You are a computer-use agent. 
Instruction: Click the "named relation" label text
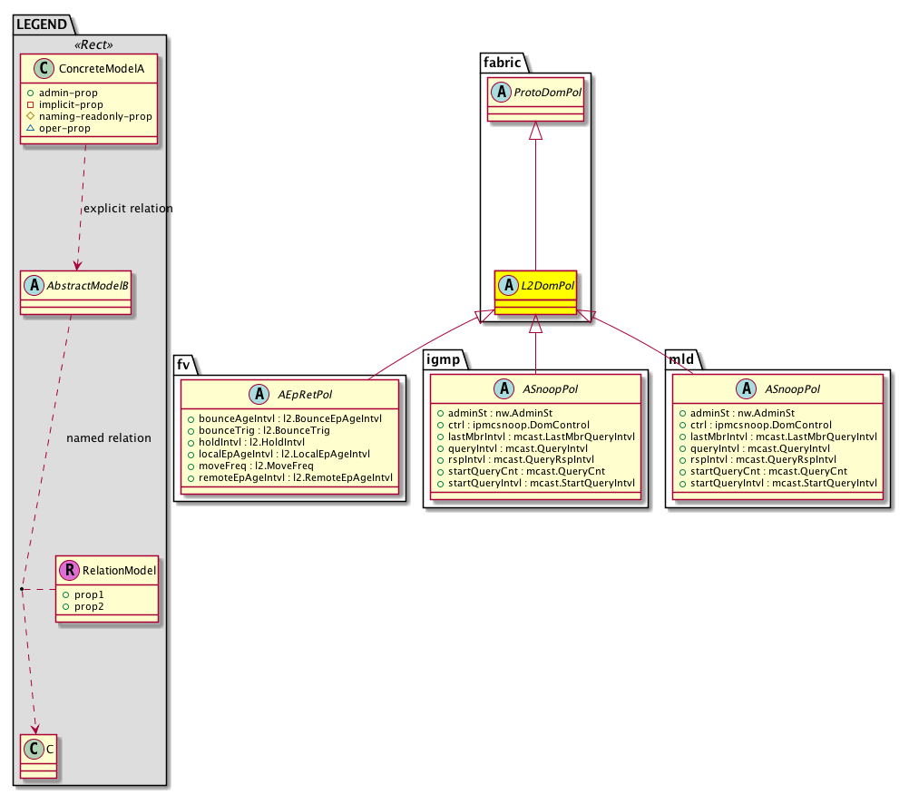coord(109,438)
